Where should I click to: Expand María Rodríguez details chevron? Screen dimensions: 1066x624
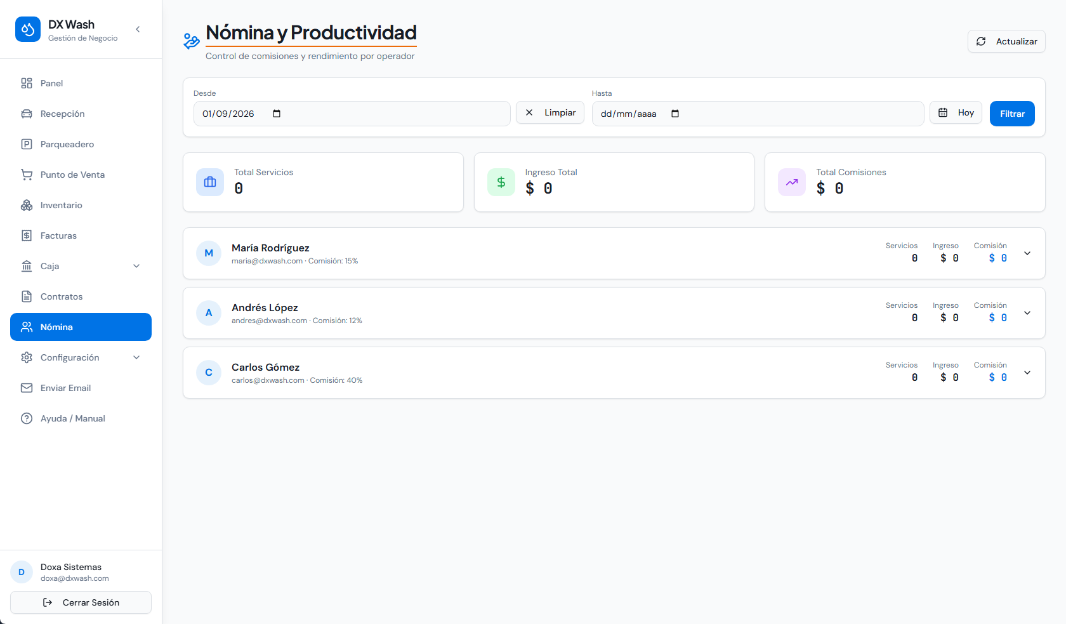pyautogui.click(x=1027, y=253)
